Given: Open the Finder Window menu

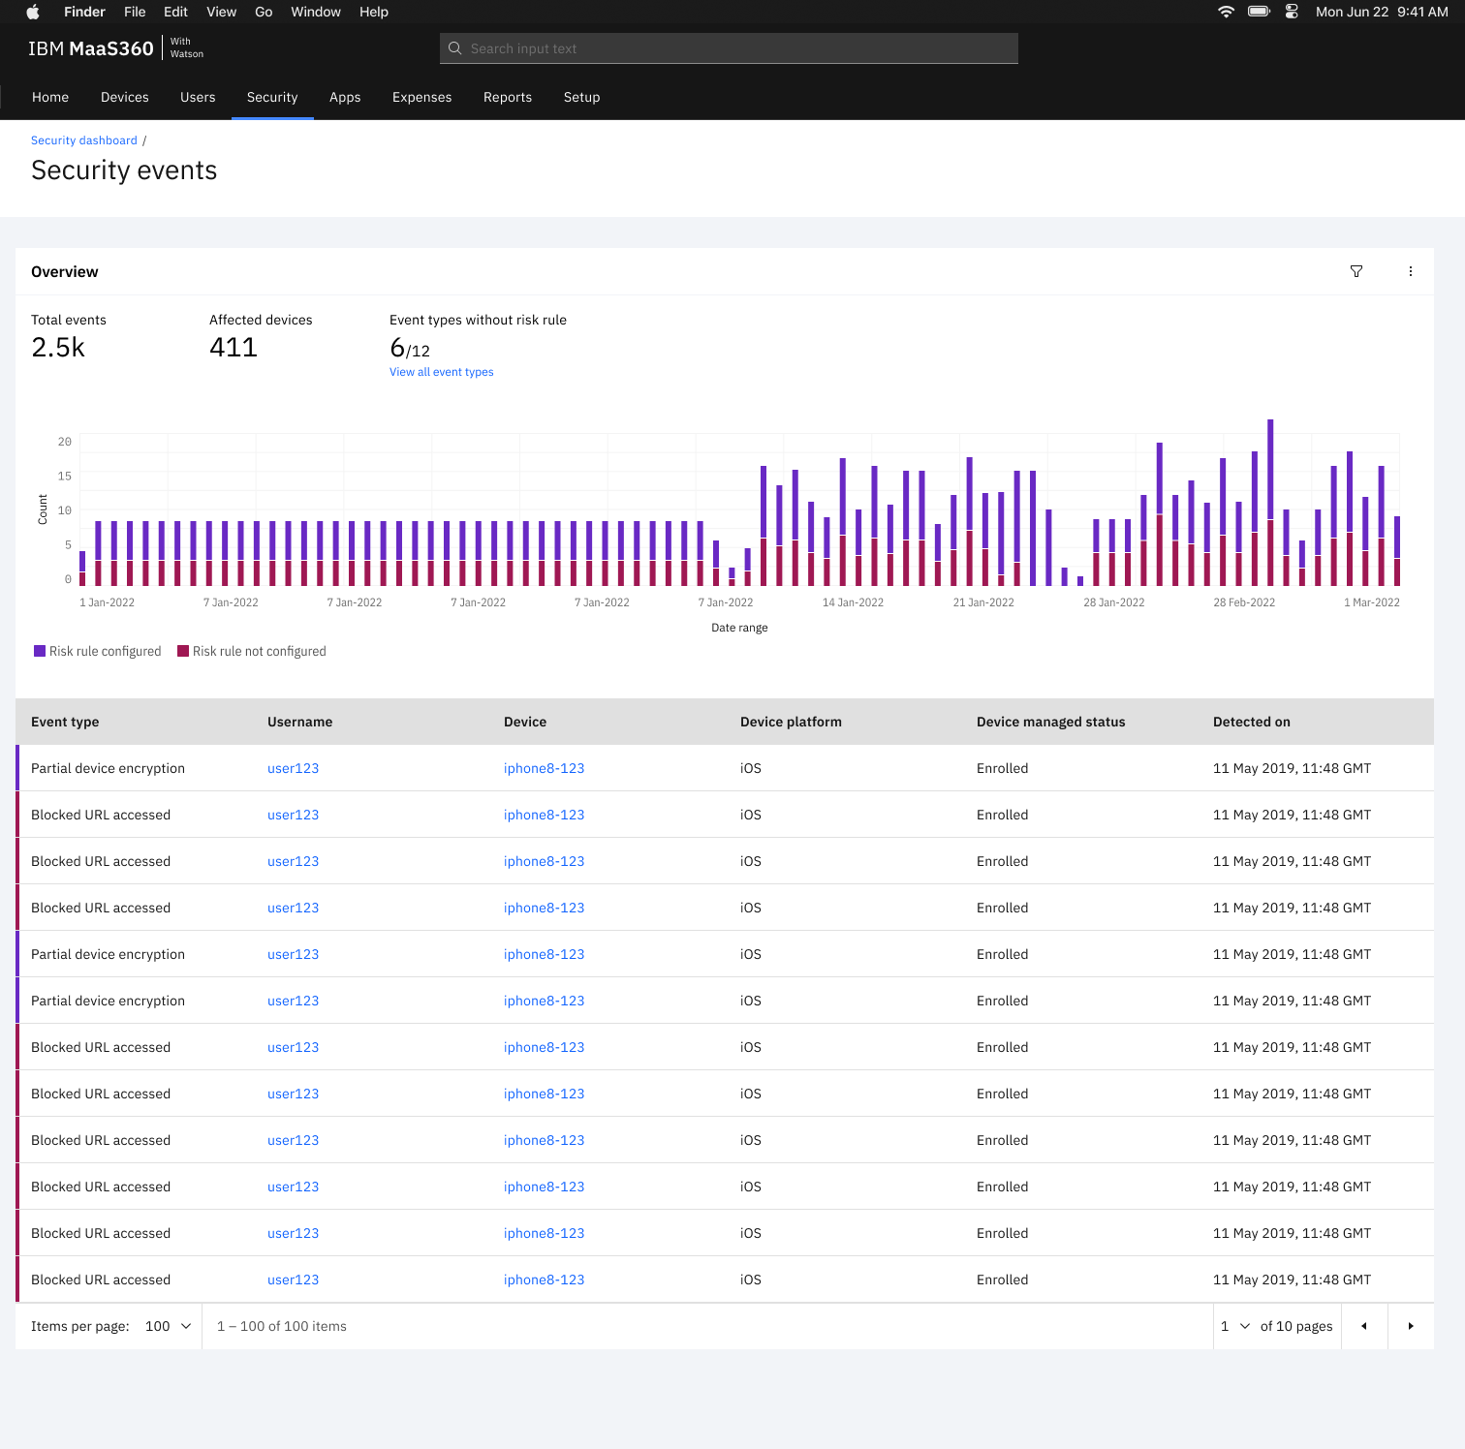Looking at the screenshot, I should (x=316, y=12).
